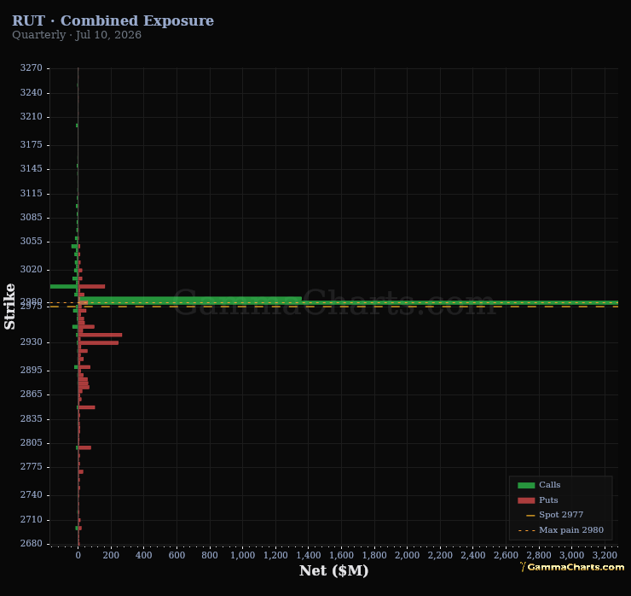The height and width of the screenshot is (596, 631).
Task: Click the Strike axis title
Action: [x=9, y=307]
